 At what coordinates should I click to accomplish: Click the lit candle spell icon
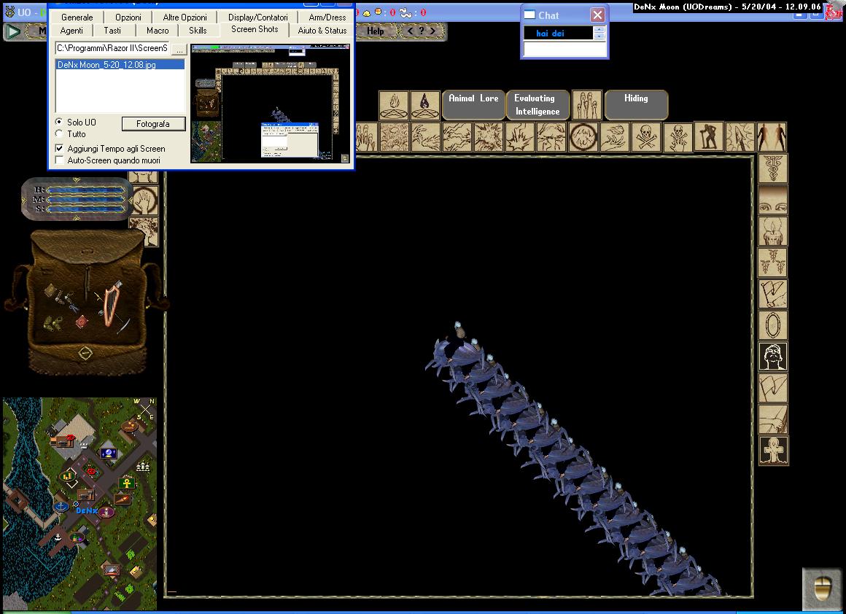click(x=772, y=231)
